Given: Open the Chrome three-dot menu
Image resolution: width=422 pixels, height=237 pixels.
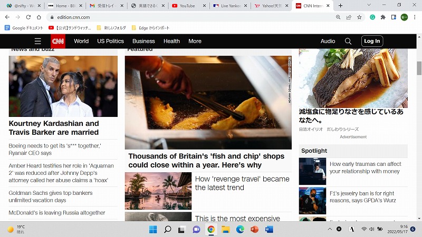Looking at the screenshot, I should tap(415, 17).
